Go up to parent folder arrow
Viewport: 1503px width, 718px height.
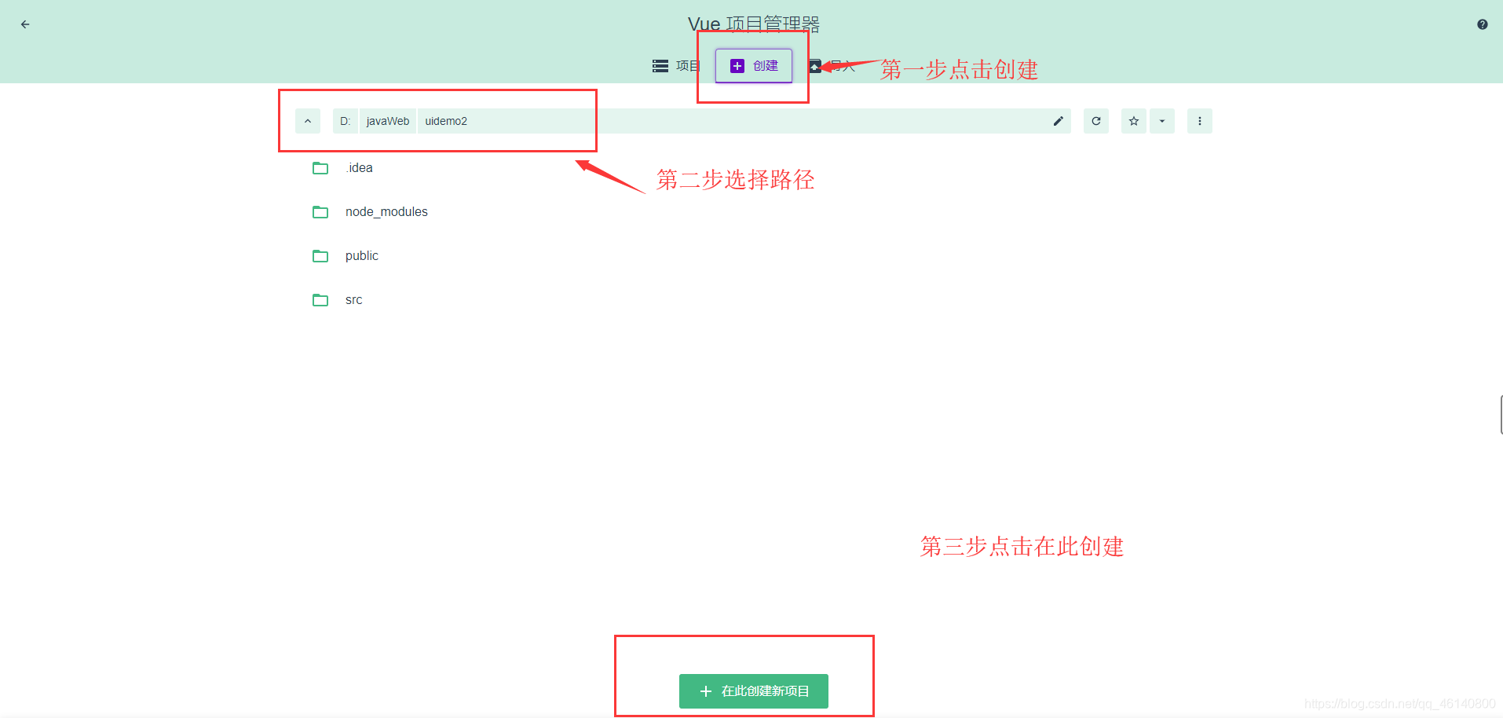[308, 121]
